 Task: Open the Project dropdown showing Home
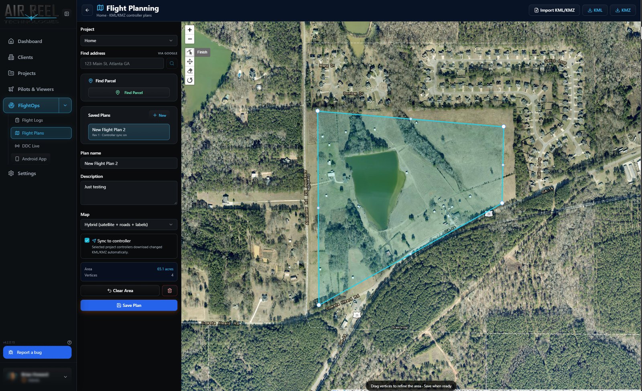pos(129,41)
